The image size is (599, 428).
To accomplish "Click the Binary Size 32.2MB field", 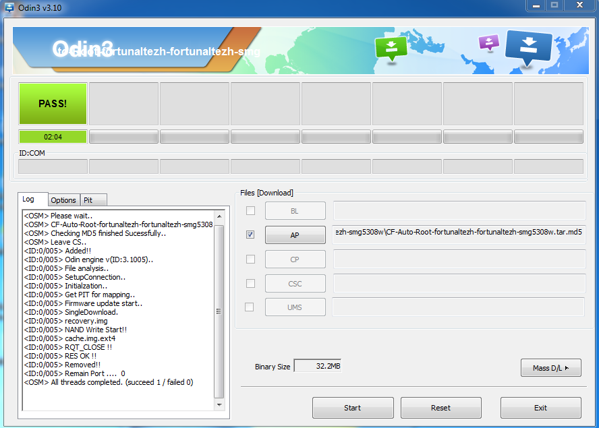I will point(318,366).
